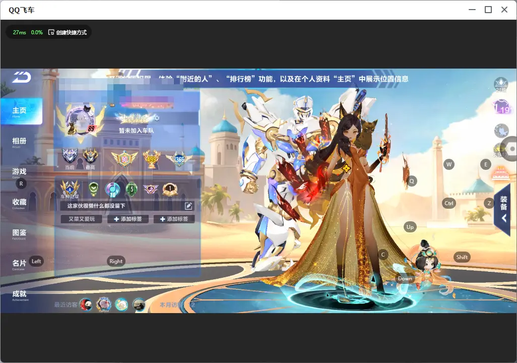
Task: Click the R key overlay
Action: pyautogui.click(x=21, y=184)
